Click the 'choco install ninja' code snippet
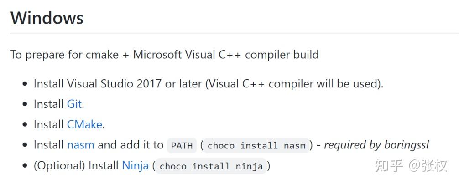This screenshot has width=459, height=184. (x=211, y=166)
